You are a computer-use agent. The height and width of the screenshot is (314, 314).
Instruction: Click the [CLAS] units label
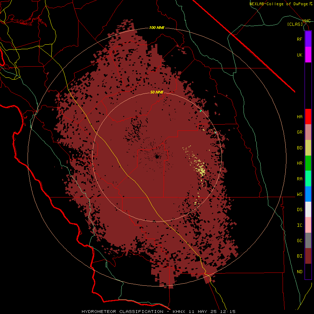pos(295,24)
